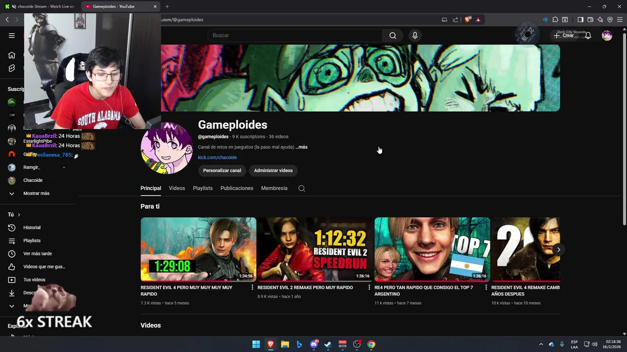Switch to the Membresía tab
Screen dimensions: 627x352
(274, 188)
